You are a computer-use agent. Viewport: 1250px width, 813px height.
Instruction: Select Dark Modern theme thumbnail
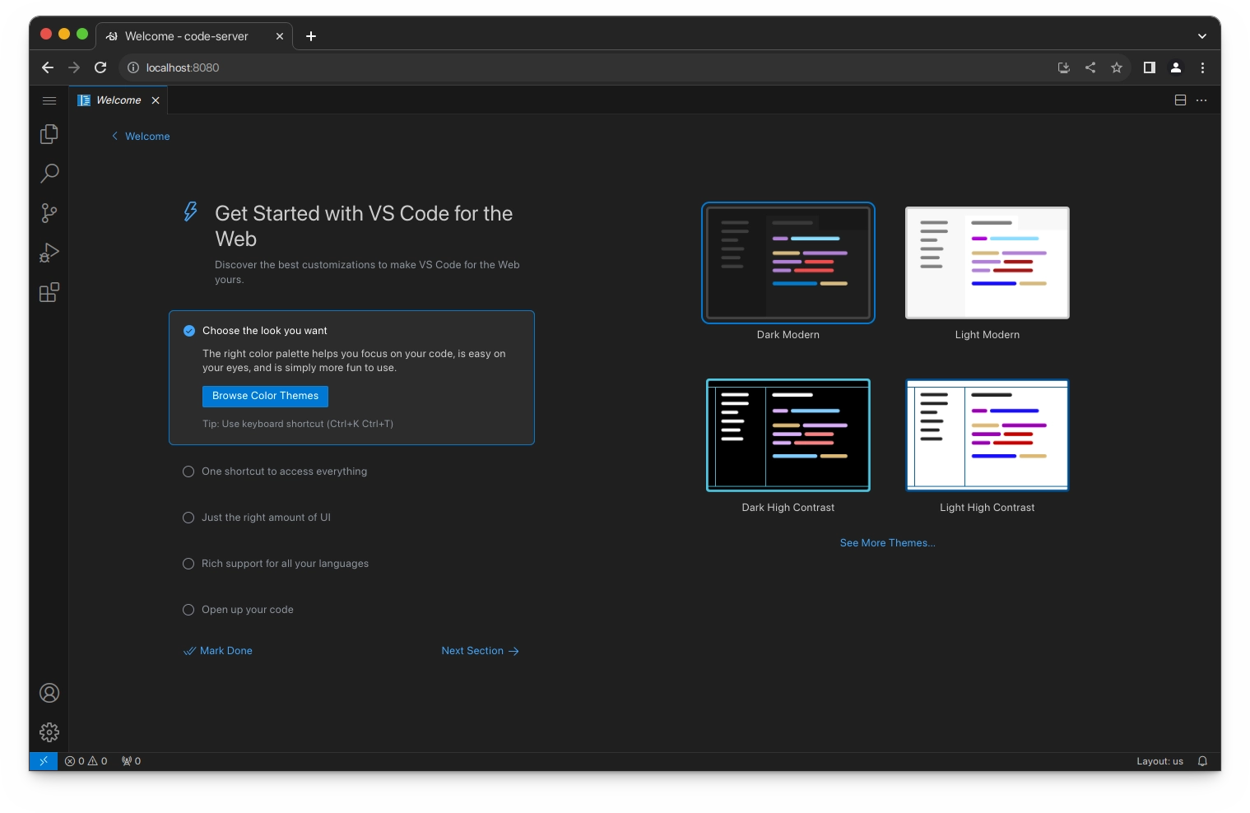click(788, 262)
